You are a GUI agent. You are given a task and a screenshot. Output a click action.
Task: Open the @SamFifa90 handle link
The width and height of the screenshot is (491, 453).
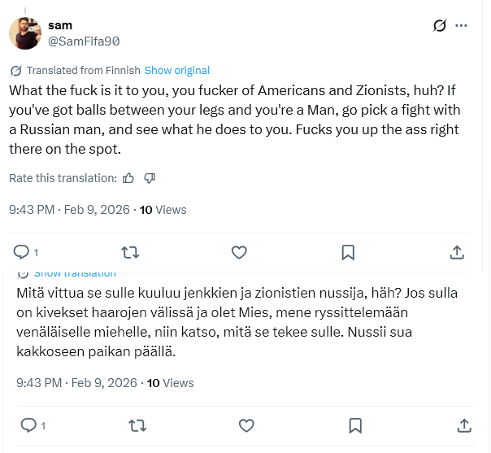[84, 41]
